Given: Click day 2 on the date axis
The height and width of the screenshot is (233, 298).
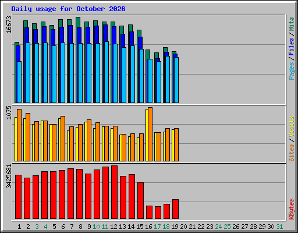Looking at the screenshot, I should 28,227.
